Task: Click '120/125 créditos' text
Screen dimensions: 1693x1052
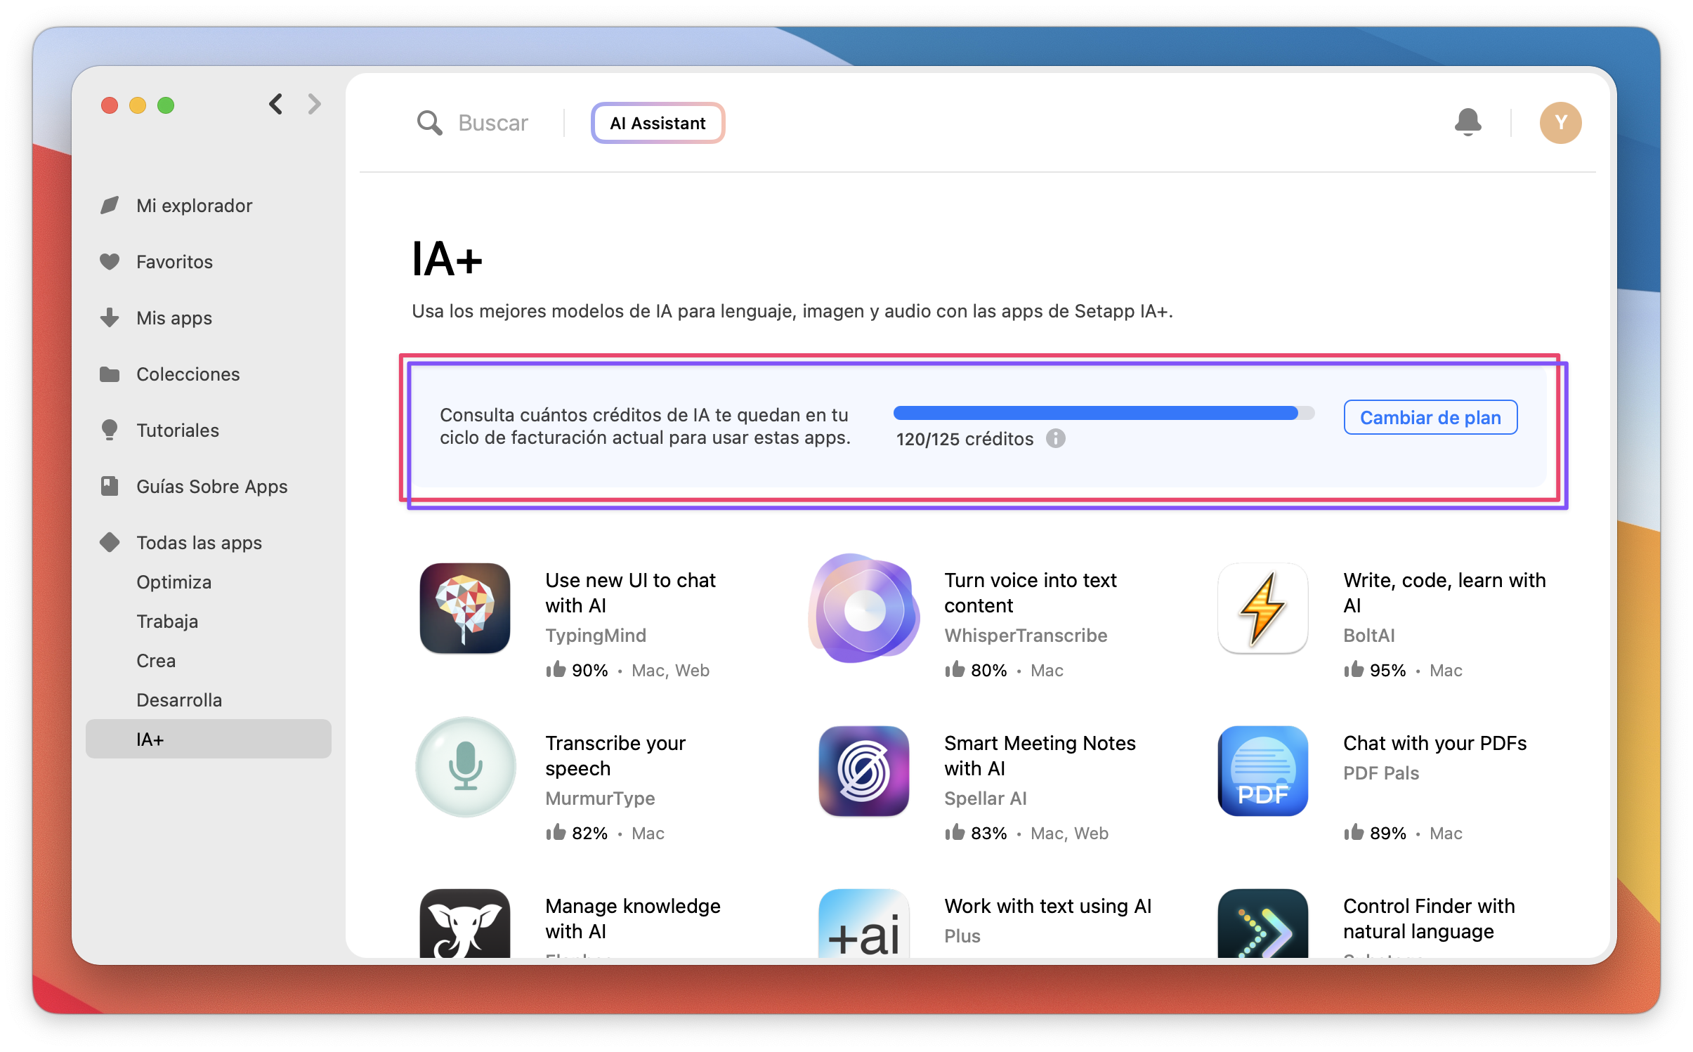Action: tap(965, 439)
